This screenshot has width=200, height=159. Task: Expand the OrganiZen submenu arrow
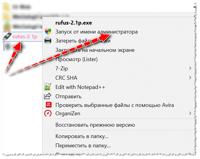click(190, 113)
